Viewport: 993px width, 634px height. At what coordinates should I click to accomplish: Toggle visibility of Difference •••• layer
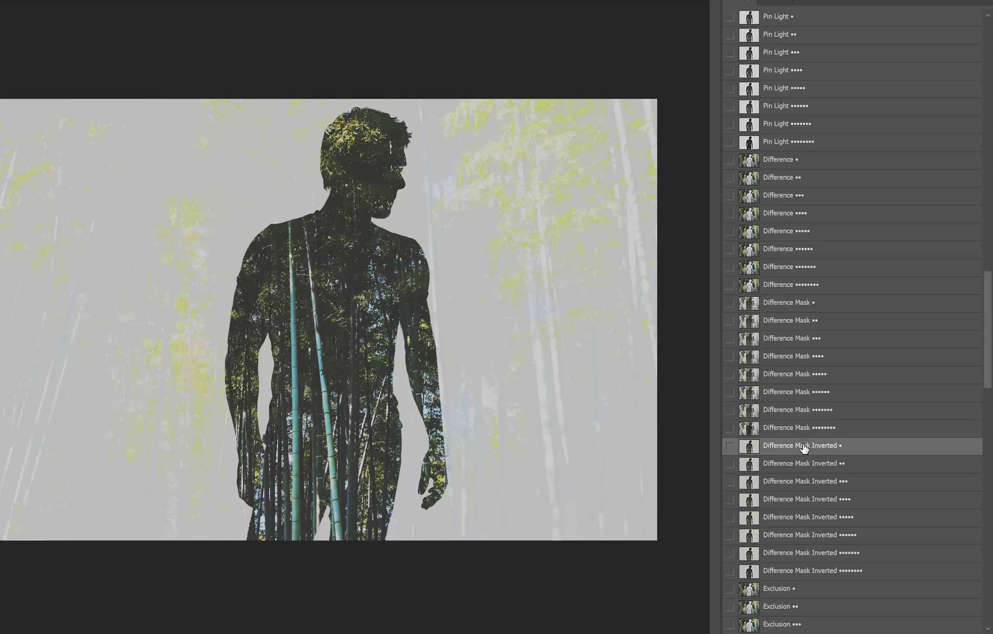tap(730, 214)
